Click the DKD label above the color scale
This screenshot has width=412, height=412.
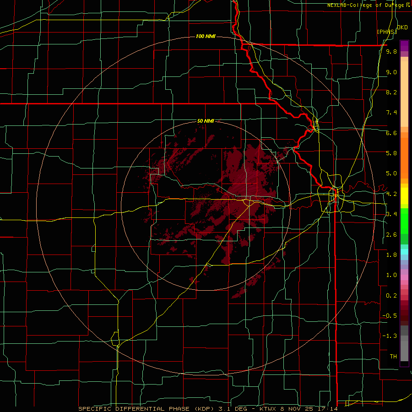coord(402,27)
